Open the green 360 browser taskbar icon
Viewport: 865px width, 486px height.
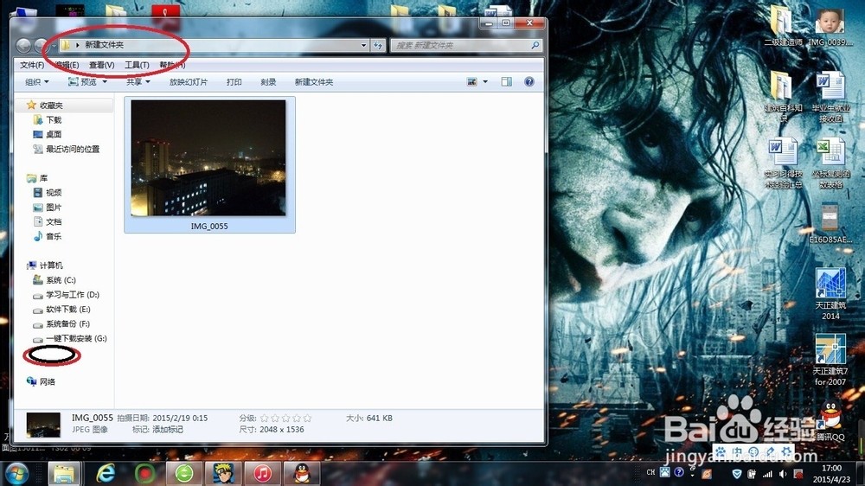point(184,473)
